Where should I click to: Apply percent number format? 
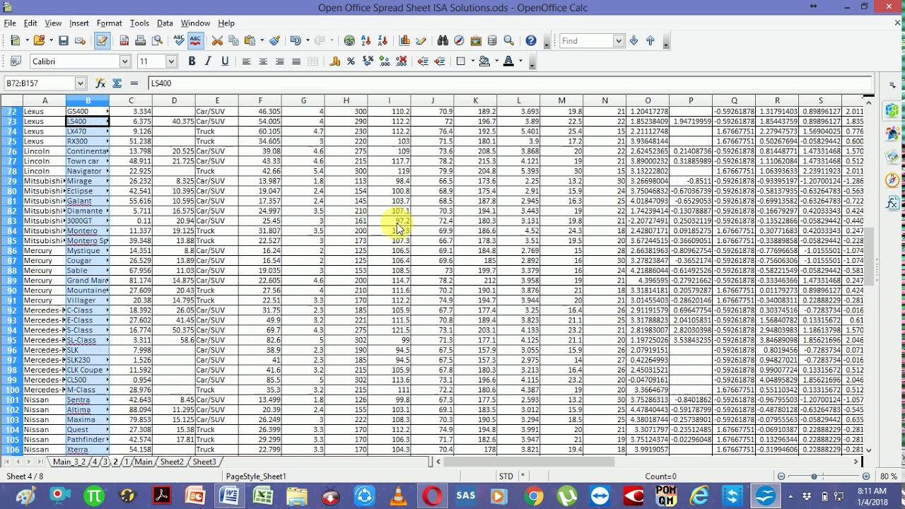click(x=351, y=62)
